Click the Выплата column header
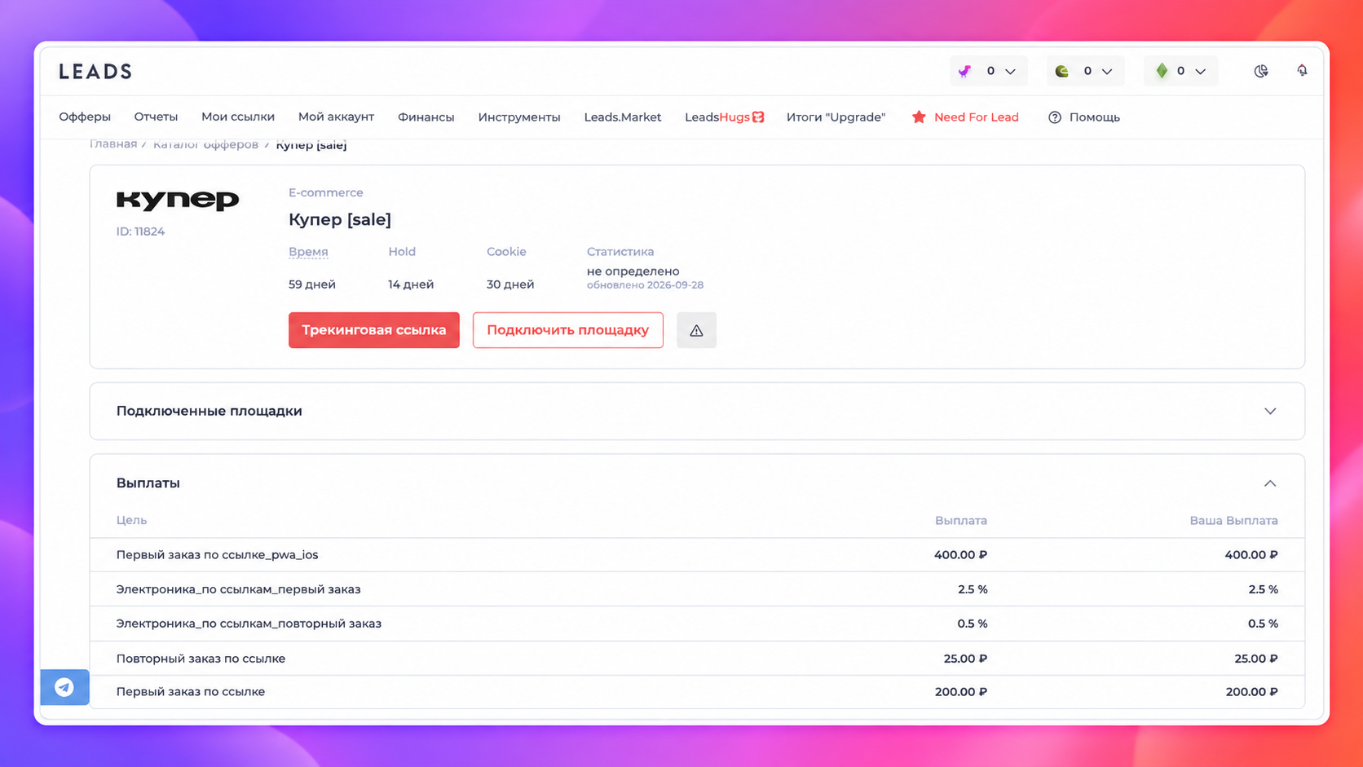Viewport: 1363px width, 767px height. [x=961, y=520]
